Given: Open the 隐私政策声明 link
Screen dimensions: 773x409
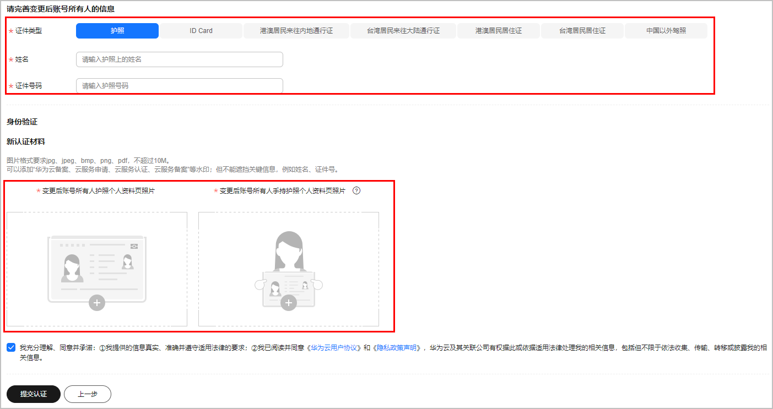Looking at the screenshot, I should click(x=397, y=348).
